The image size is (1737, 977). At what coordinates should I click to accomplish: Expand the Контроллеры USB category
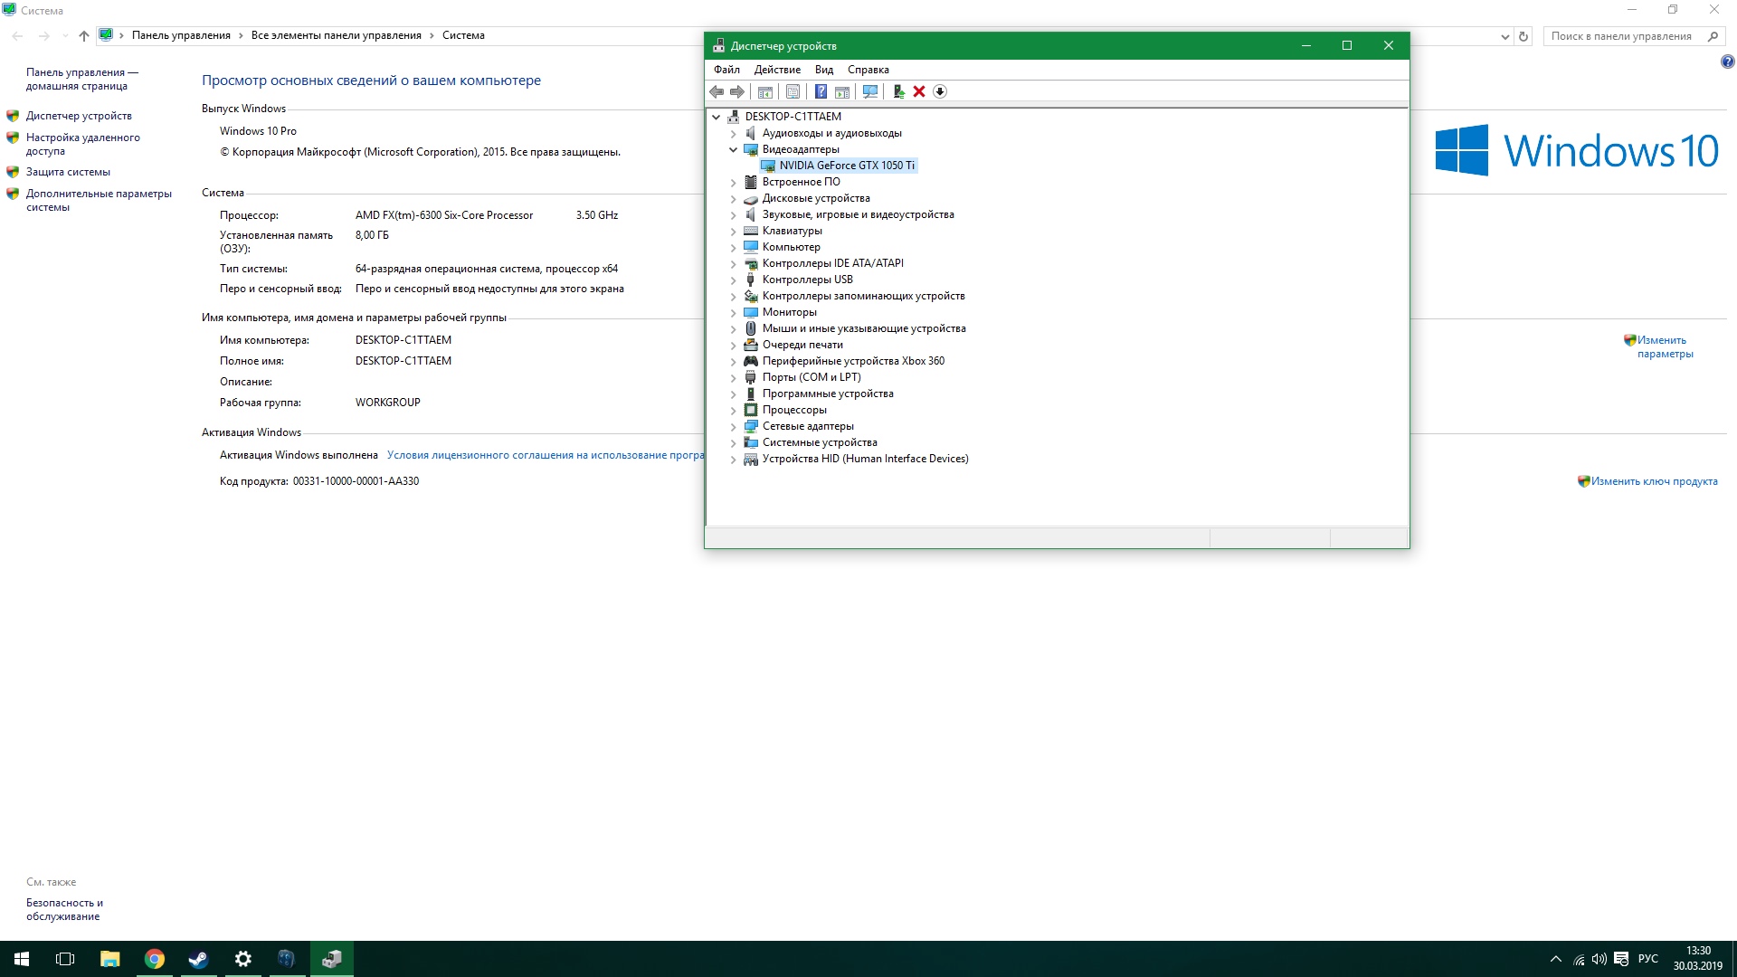[x=734, y=280]
